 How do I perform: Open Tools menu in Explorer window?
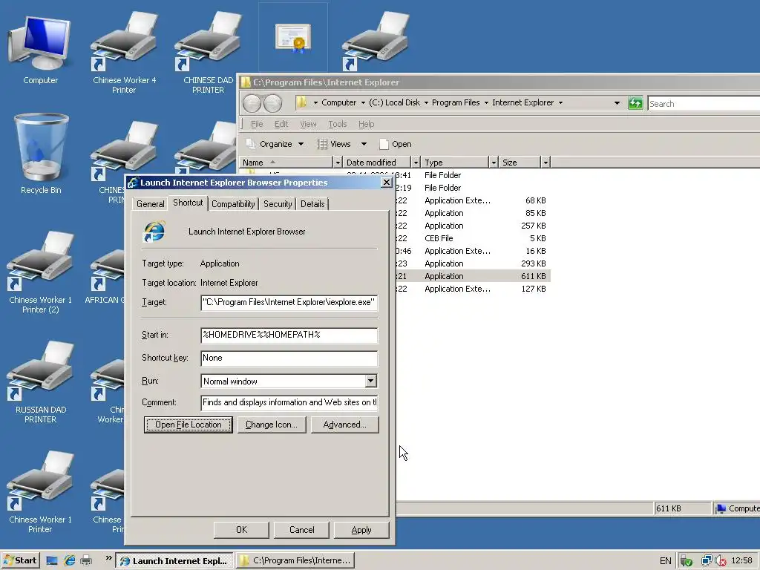(338, 124)
